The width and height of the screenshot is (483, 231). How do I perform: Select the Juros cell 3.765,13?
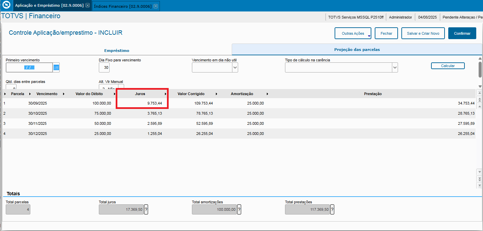coord(154,113)
